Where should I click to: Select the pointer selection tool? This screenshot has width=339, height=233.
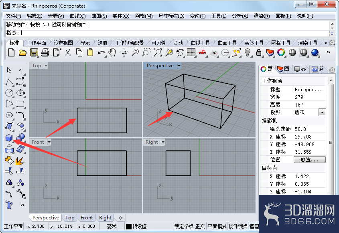tap(9, 70)
